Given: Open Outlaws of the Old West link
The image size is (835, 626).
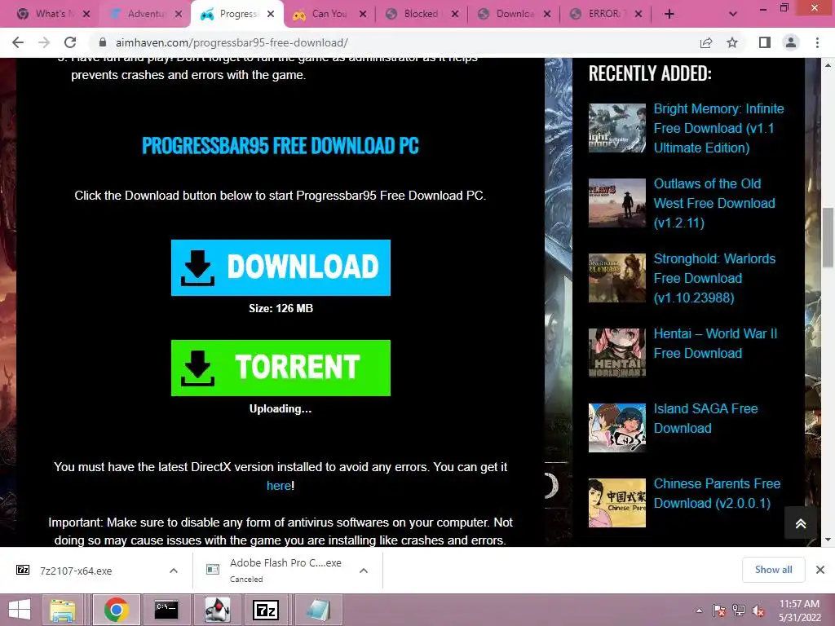Looking at the screenshot, I should [714, 203].
